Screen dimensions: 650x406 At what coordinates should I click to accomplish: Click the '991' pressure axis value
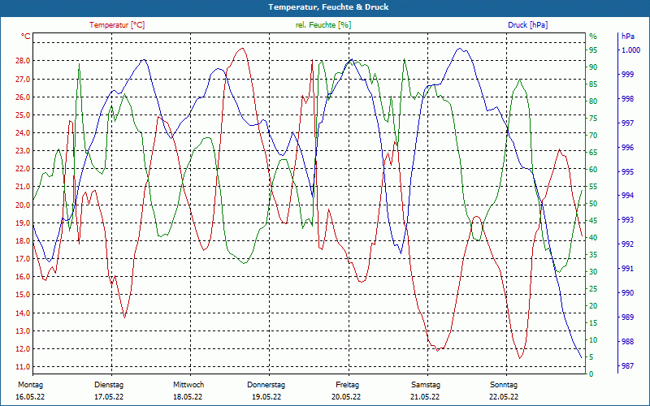click(628, 269)
